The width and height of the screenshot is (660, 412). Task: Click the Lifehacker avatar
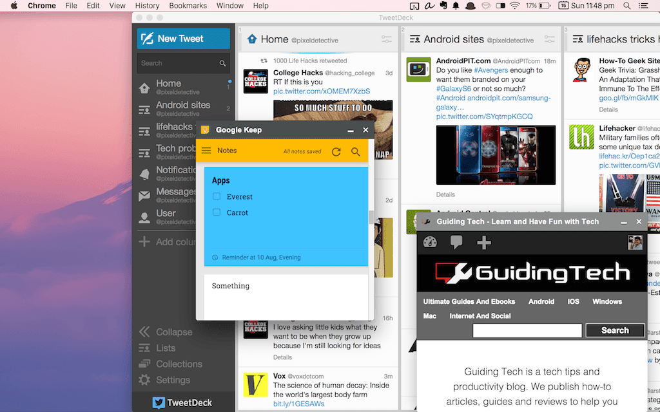click(x=581, y=137)
